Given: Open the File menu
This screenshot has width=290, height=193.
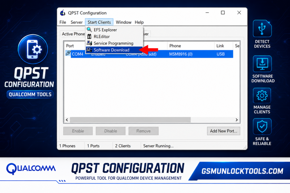Looking at the screenshot, I should point(63,22).
